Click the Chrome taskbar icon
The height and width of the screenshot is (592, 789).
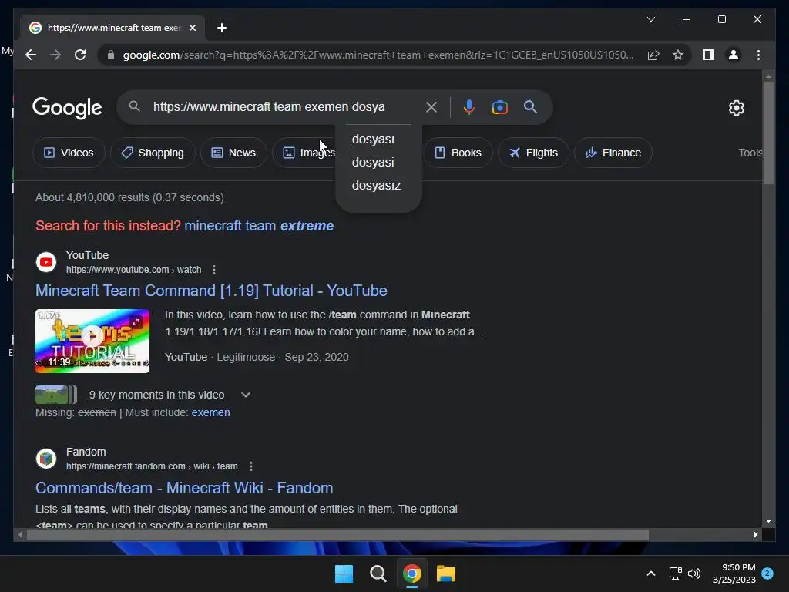pyautogui.click(x=411, y=573)
